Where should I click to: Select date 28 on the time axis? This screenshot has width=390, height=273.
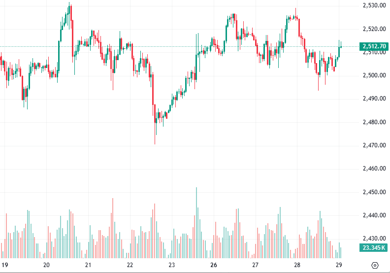tap(297, 265)
